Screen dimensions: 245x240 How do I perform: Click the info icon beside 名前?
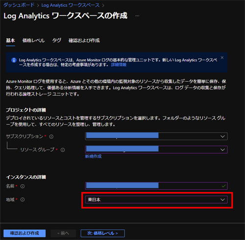pyautogui.click(x=23, y=186)
